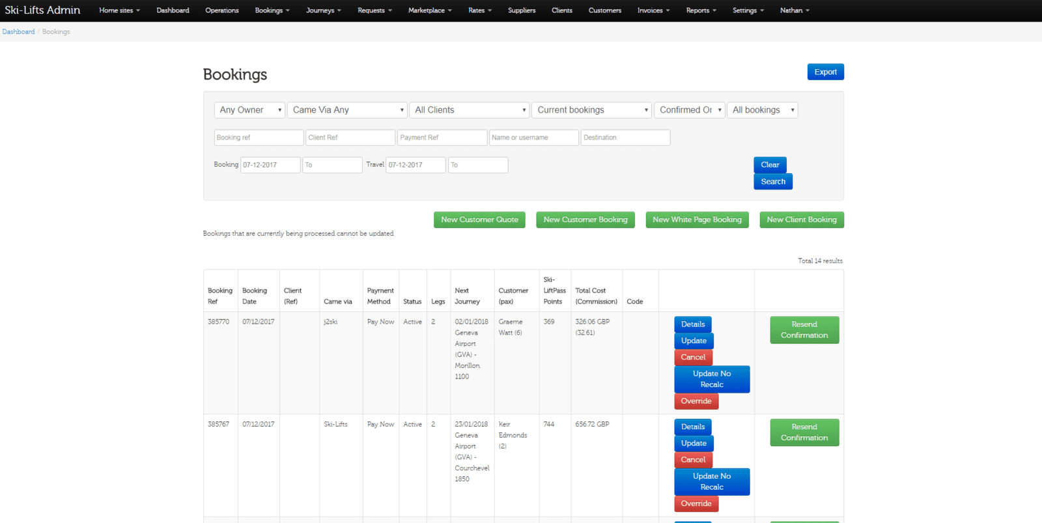Export the bookings list
This screenshot has width=1042, height=523.
825,72
